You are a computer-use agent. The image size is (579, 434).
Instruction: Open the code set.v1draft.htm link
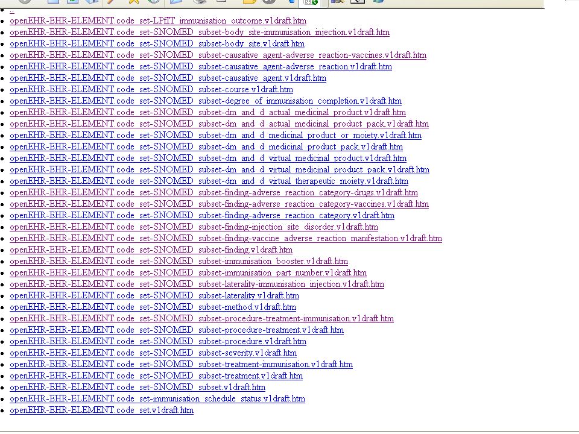[x=101, y=410]
